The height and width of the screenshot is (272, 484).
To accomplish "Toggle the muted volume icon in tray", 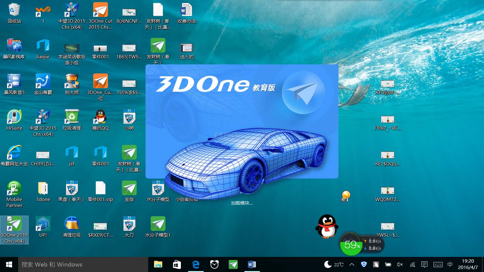I will [x=400, y=264].
